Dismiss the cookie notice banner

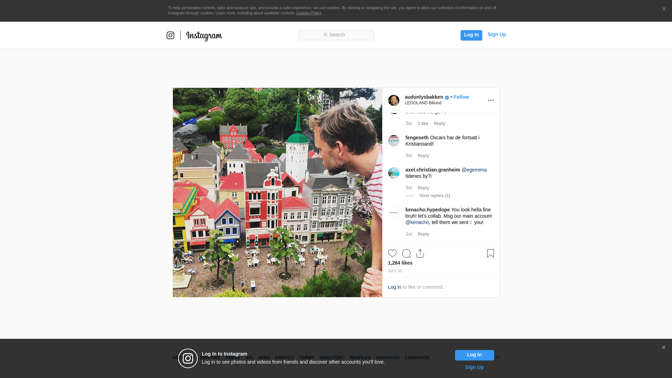(664, 9)
